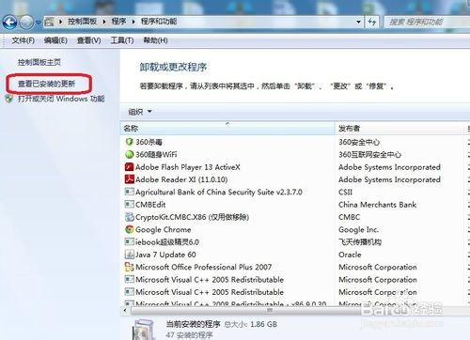Viewport: 470px width, 340px height.
Task: Click the horizontal scrollbar left arrow
Action: [x=125, y=311]
